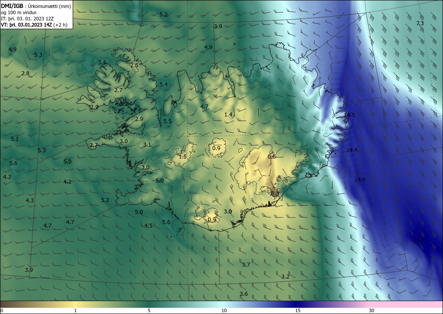Click the 0 tick on the color scale
This screenshot has height=314, width=443.
pyautogui.click(x=2, y=310)
